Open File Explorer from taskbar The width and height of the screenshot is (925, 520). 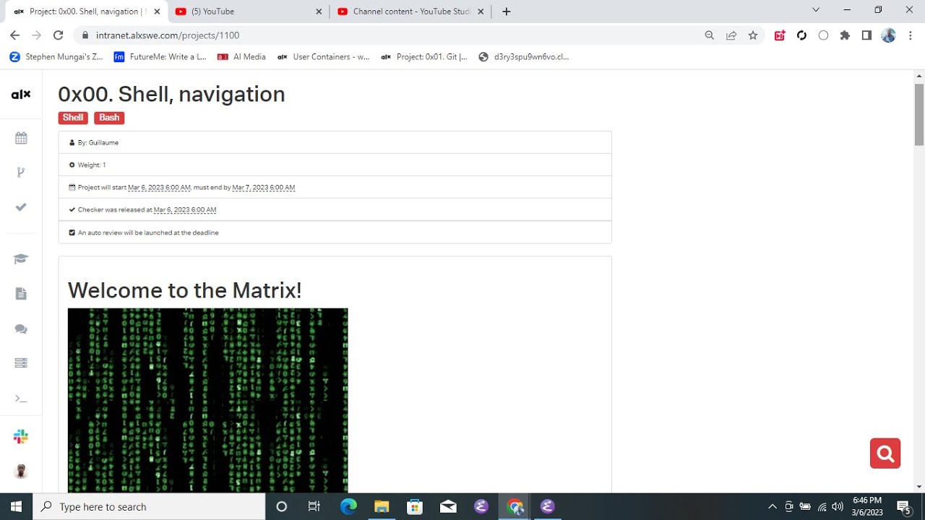pos(382,506)
